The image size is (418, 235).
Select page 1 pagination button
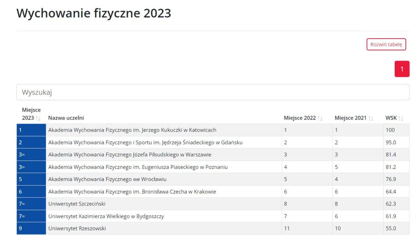[402, 69]
